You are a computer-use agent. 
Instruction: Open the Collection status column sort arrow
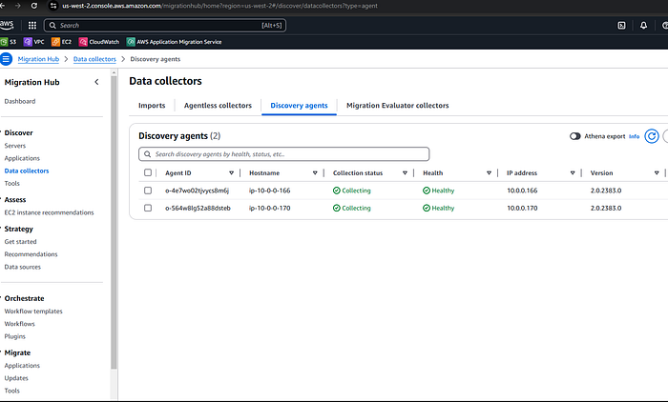pyautogui.click(x=405, y=173)
